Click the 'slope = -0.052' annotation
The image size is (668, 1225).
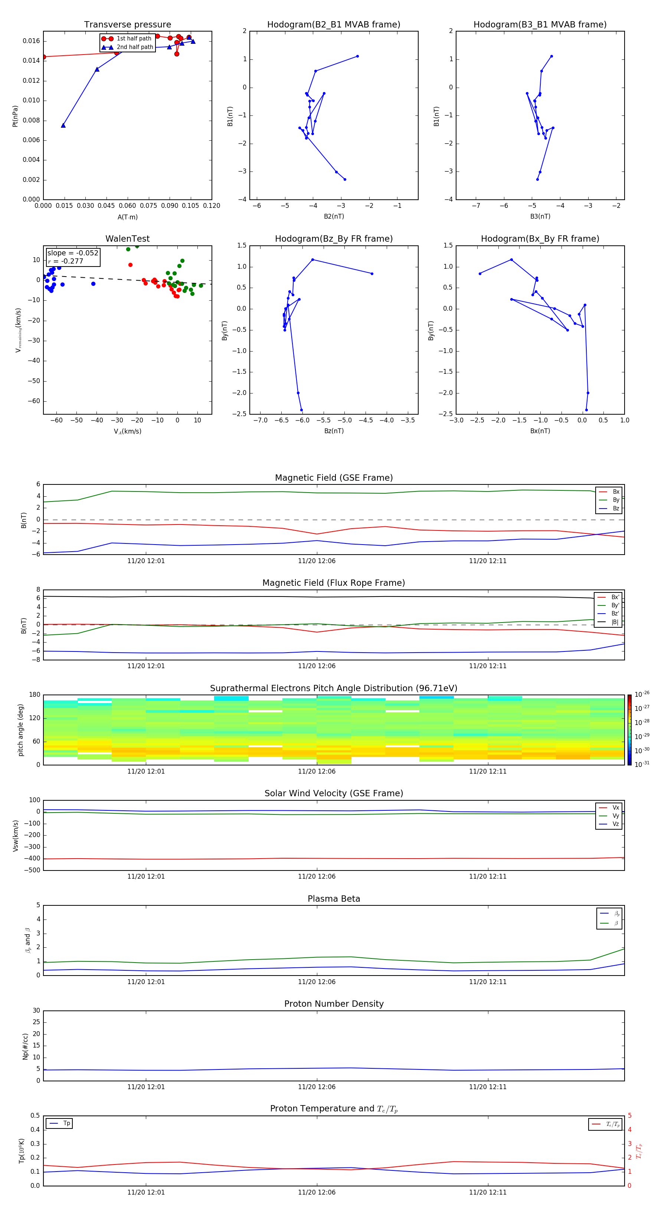pos(73,253)
